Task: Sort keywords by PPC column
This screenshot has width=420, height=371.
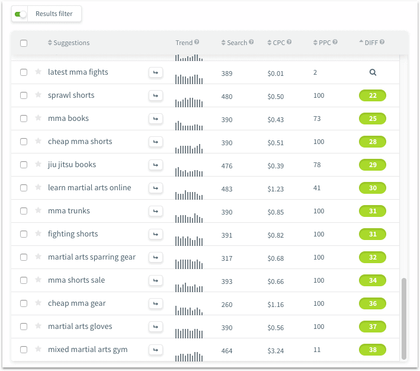Action: (x=325, y=43)
